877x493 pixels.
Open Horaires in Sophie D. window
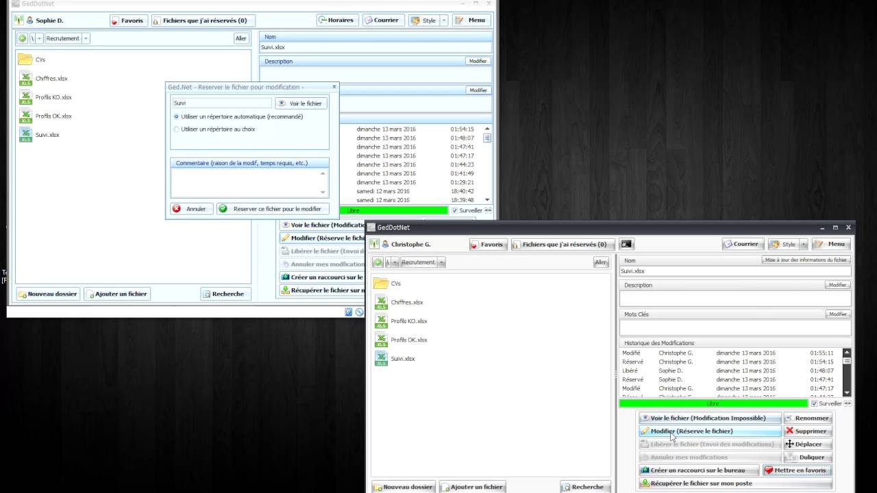click(x=337, y=20)
